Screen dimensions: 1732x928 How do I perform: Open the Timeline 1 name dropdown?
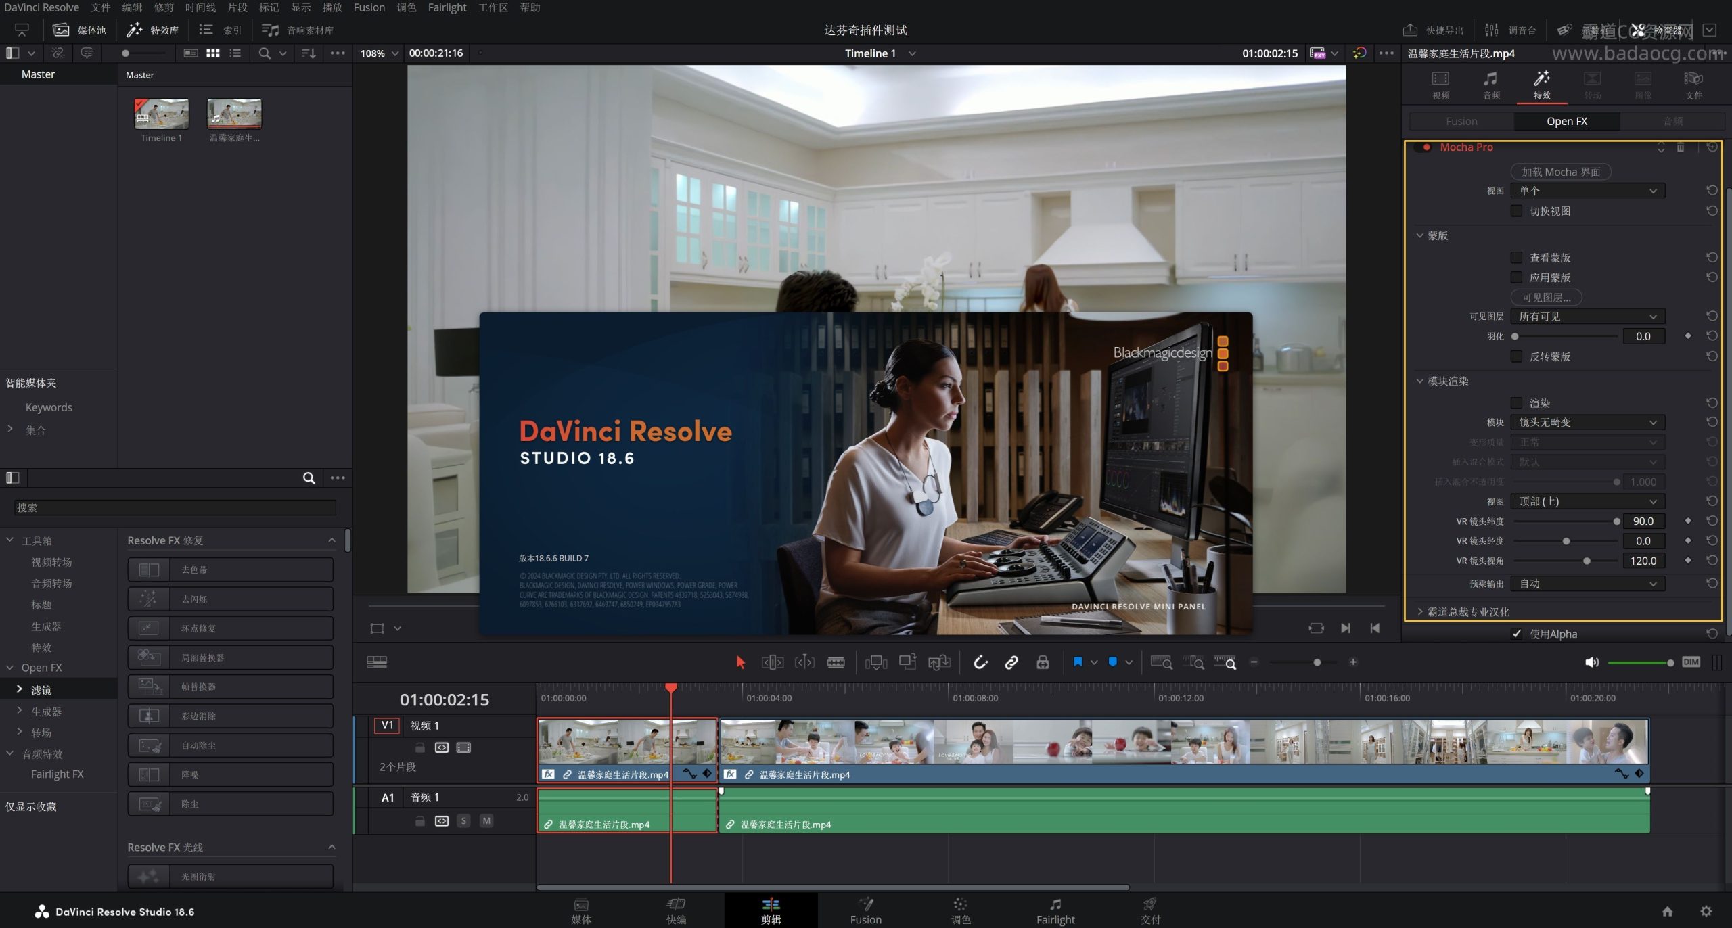(880, 53)
